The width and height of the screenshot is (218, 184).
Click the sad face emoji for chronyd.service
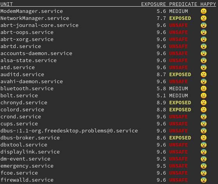pyautogui.click(x=204, y=103)
